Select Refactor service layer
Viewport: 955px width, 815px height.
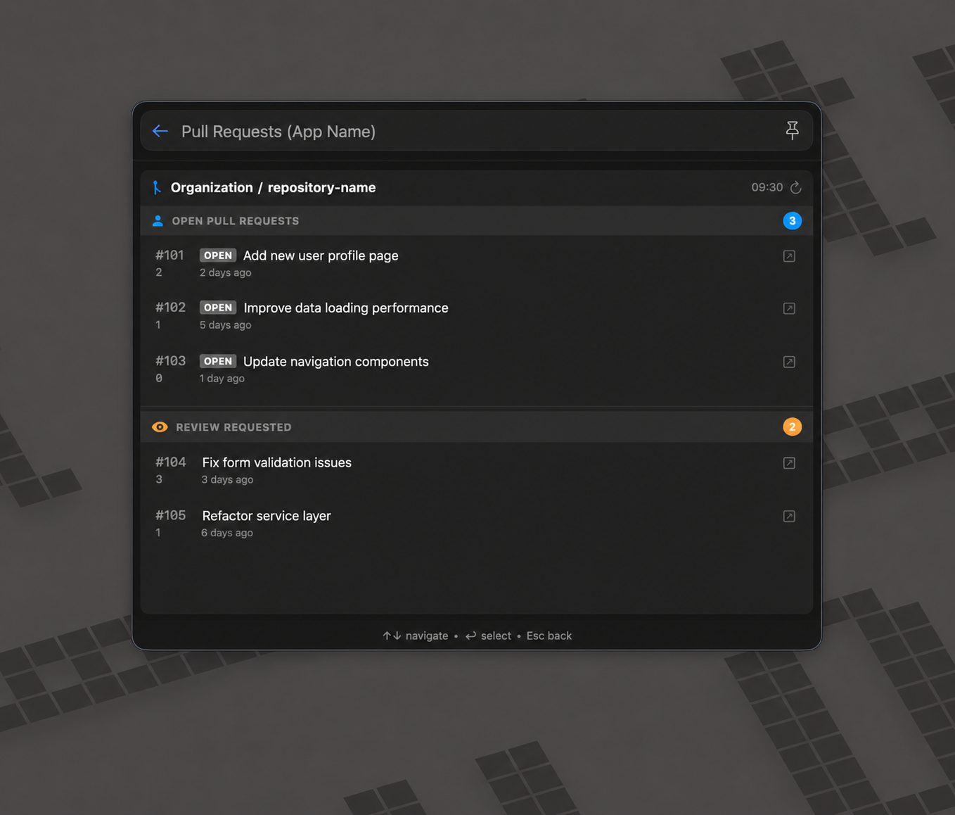pos(267,516)
